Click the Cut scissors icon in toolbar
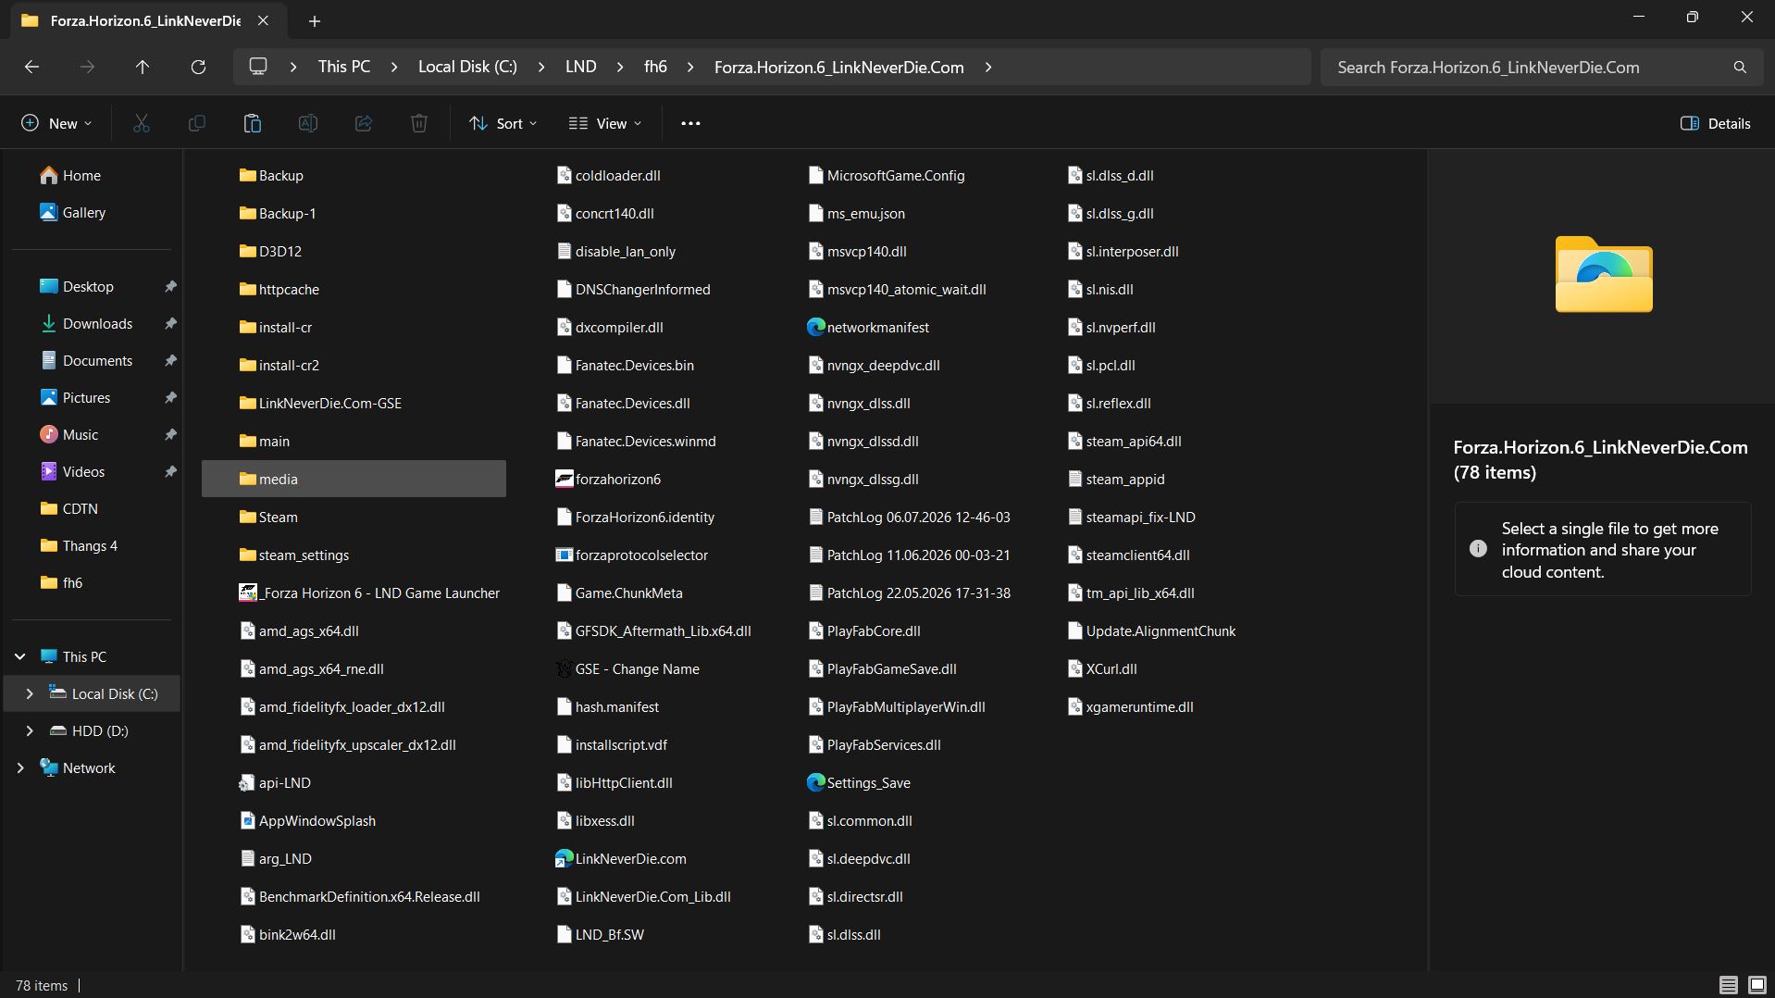1775x998 pixels. point(142,123)
